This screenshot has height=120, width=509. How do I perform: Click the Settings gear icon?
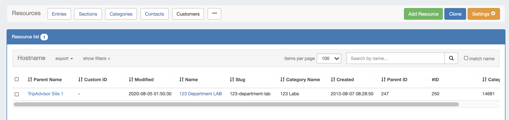tap(493, 13)
